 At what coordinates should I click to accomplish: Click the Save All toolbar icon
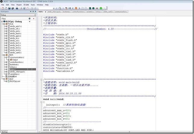[13, 8]
